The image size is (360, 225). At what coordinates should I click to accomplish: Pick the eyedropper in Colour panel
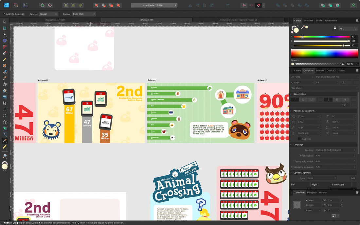(x=303, y=27)
